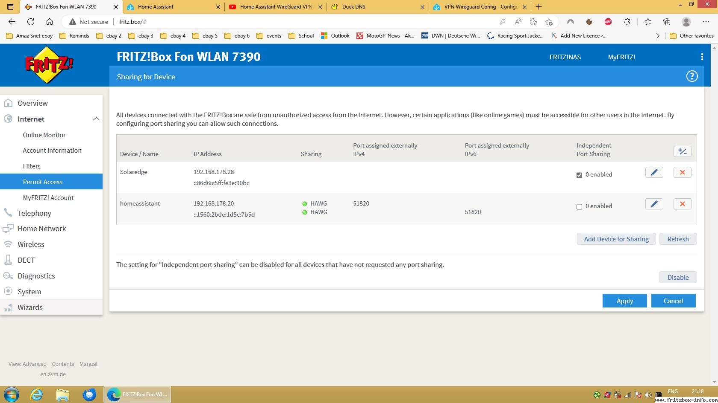Open File Explorer from the taskbar
The image size is (718, 403).
[63, 394]
